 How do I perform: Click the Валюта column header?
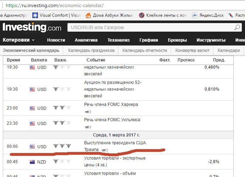pos(39,60)
